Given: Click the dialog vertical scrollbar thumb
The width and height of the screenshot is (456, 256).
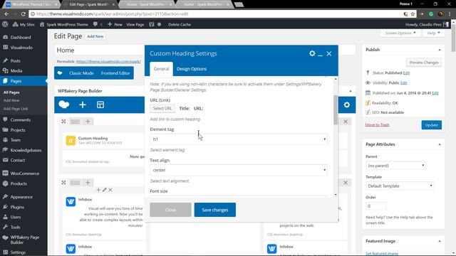Looking at the screenshot, I should tap(336, 110).
